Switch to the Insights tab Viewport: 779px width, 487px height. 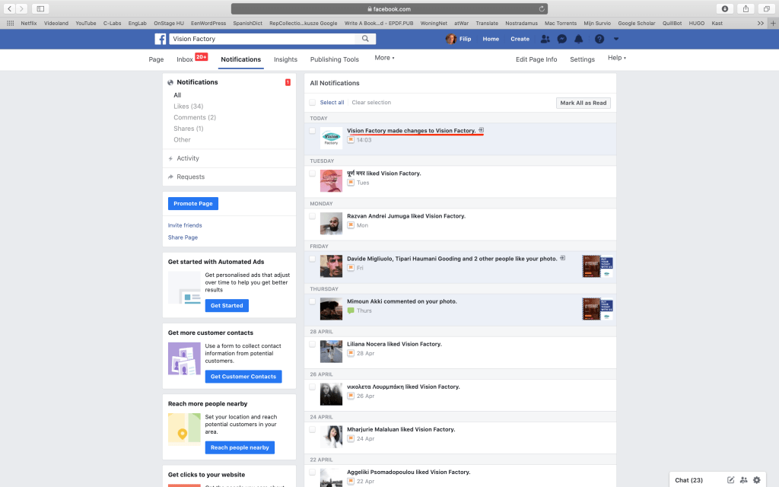tap(285, 59)
